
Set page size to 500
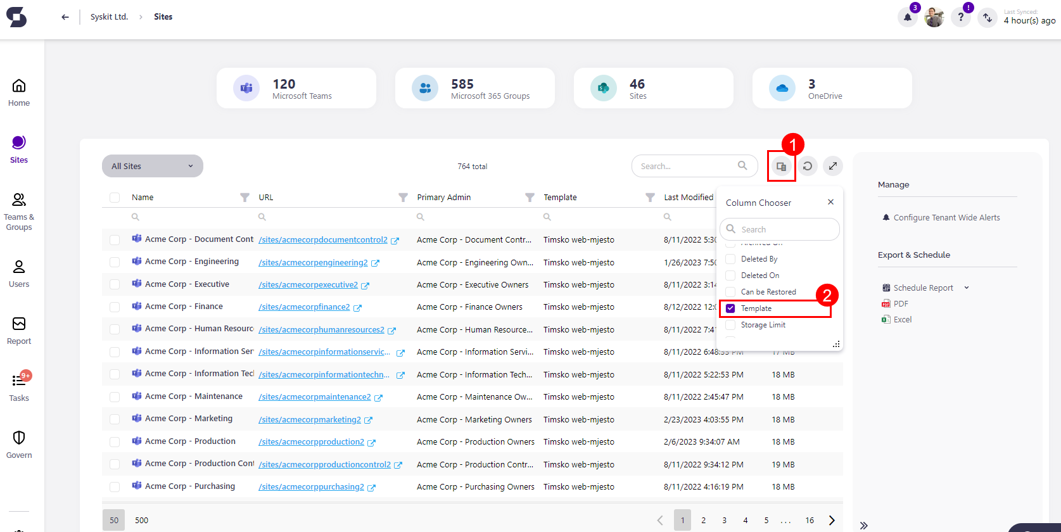pos(141,521)
